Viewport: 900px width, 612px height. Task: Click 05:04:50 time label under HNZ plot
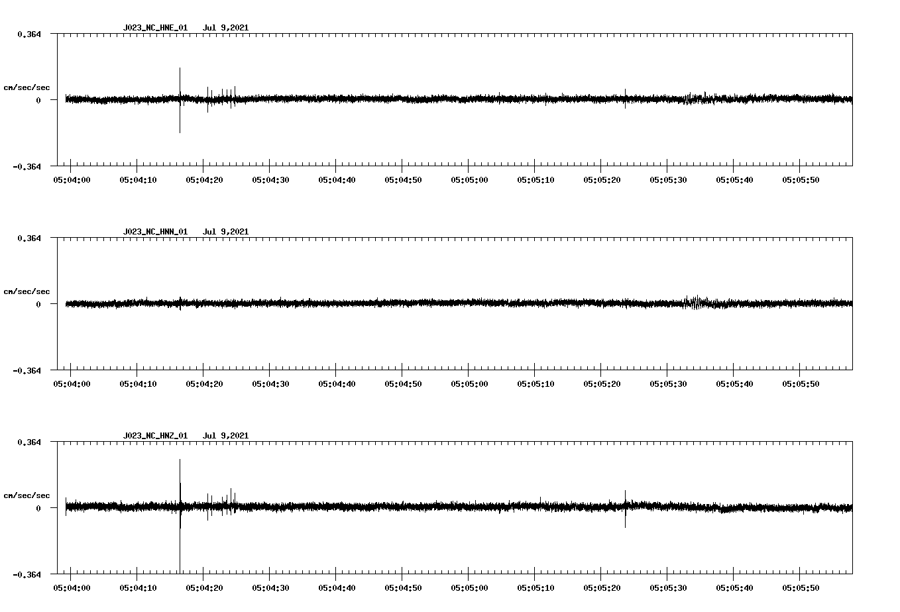[x=402, y=588]
